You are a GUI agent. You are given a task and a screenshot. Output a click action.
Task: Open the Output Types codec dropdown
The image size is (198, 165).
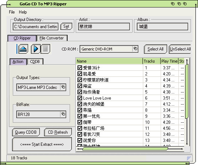pyautogui.click(x=63, y=87)
